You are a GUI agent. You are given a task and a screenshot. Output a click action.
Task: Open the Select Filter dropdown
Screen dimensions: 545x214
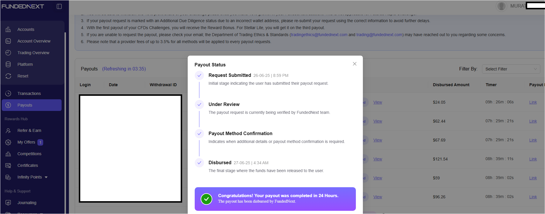[x=511, y=69]
